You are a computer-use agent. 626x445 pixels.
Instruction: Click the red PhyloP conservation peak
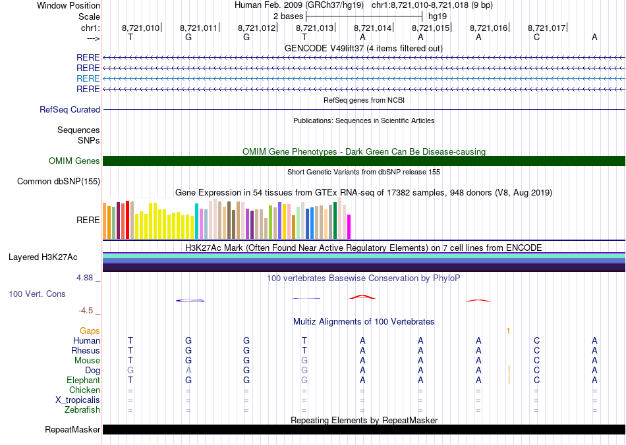[362, 297]
